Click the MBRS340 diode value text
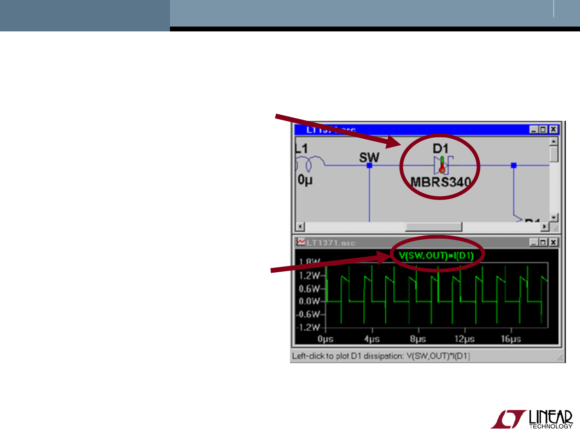The height and width of the screenshot is (430, 580). pyautogui.click(x=441, y=182)
